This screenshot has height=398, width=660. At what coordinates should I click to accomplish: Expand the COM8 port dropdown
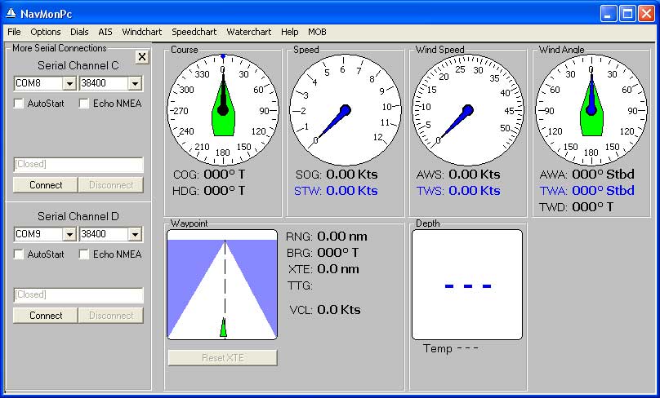[69, 83]
